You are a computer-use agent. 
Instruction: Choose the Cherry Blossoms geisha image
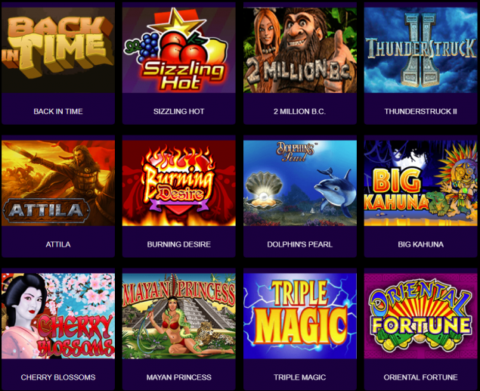pos(58,316)
